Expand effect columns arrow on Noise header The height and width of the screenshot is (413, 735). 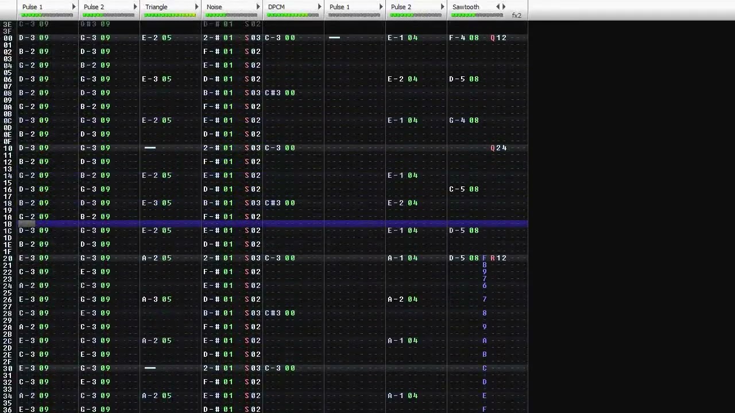pos(258,7)
